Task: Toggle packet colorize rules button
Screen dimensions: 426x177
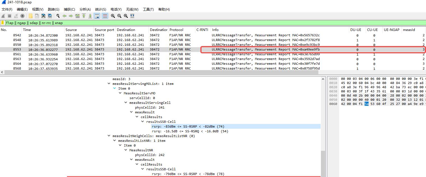Action: tap(105, 16)
